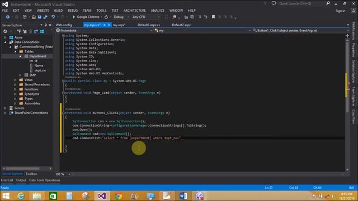The width and height of the screenshot is (358, 201).
Task: Click the Feedback speech bubble icon
Action: click(274, 3)
